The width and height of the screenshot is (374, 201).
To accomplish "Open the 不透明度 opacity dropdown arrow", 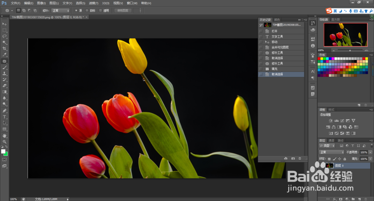I will (370, 152).
